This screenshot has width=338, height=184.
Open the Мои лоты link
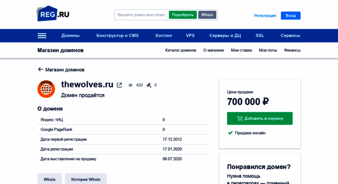268,50
